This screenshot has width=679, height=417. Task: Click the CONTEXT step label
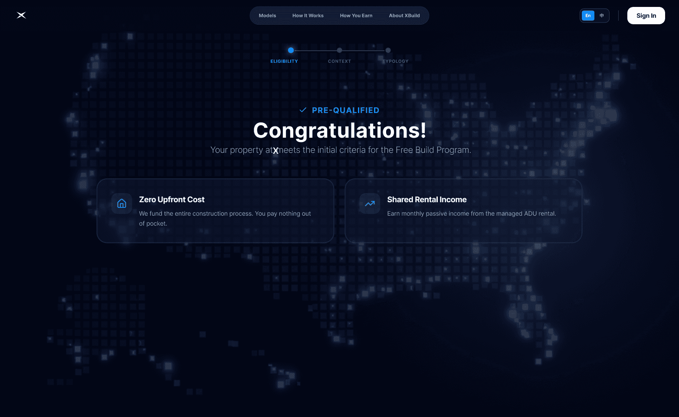(339, 61)
